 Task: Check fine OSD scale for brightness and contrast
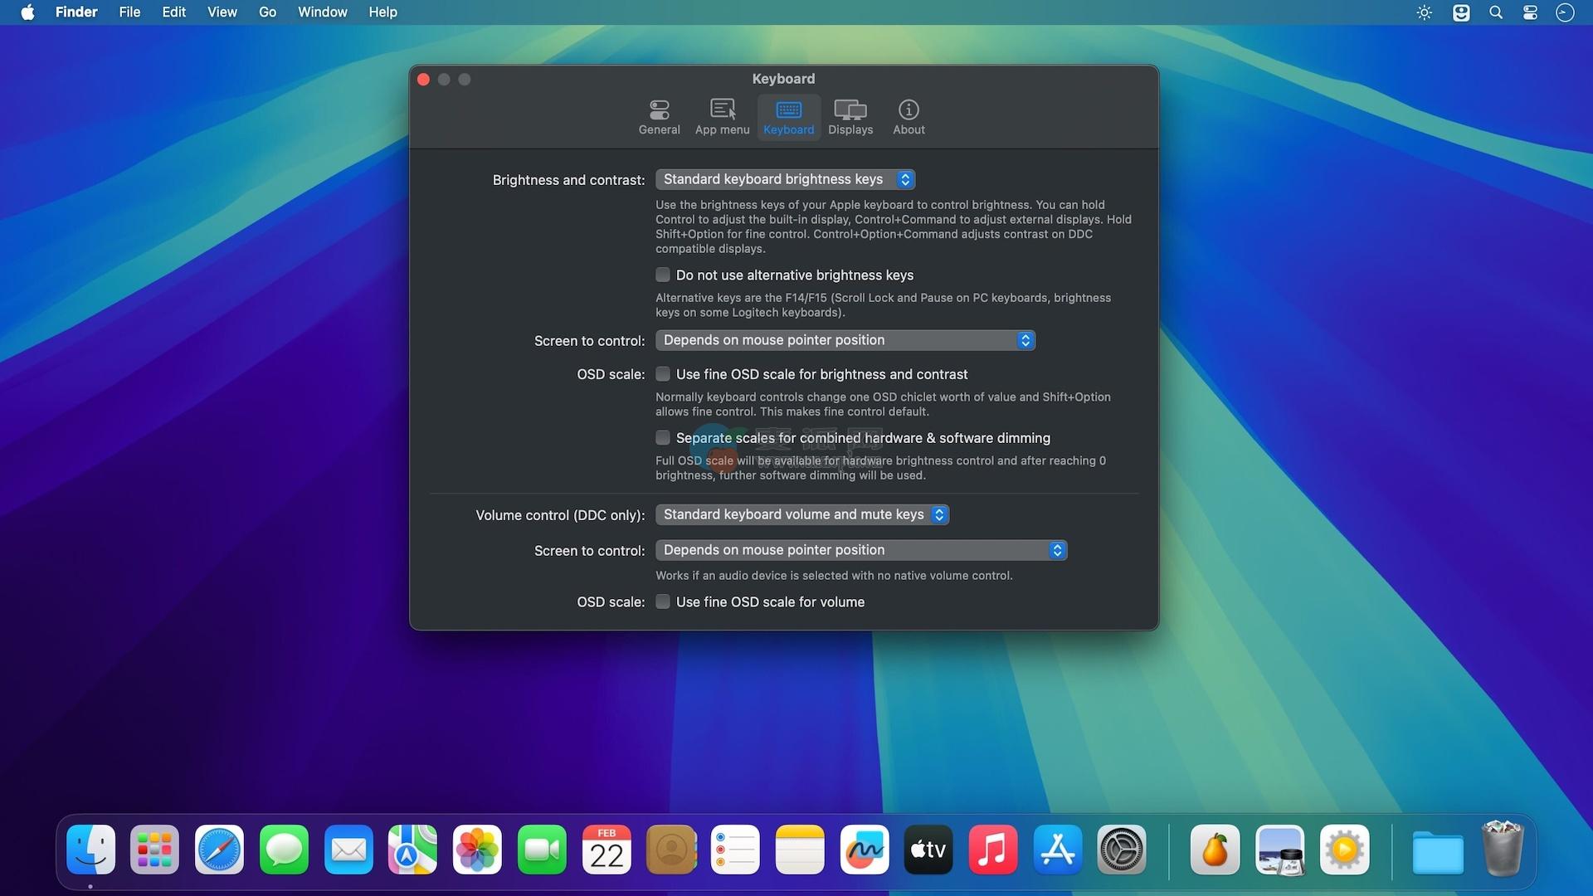coord(663,374)
